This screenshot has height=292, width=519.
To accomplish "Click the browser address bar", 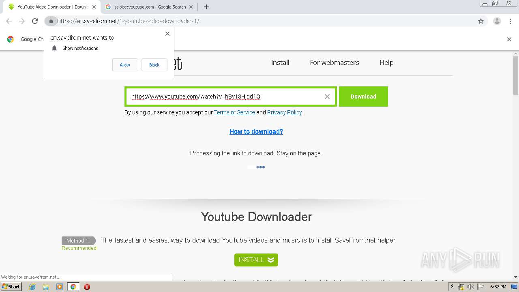I will tap(266, 21).
